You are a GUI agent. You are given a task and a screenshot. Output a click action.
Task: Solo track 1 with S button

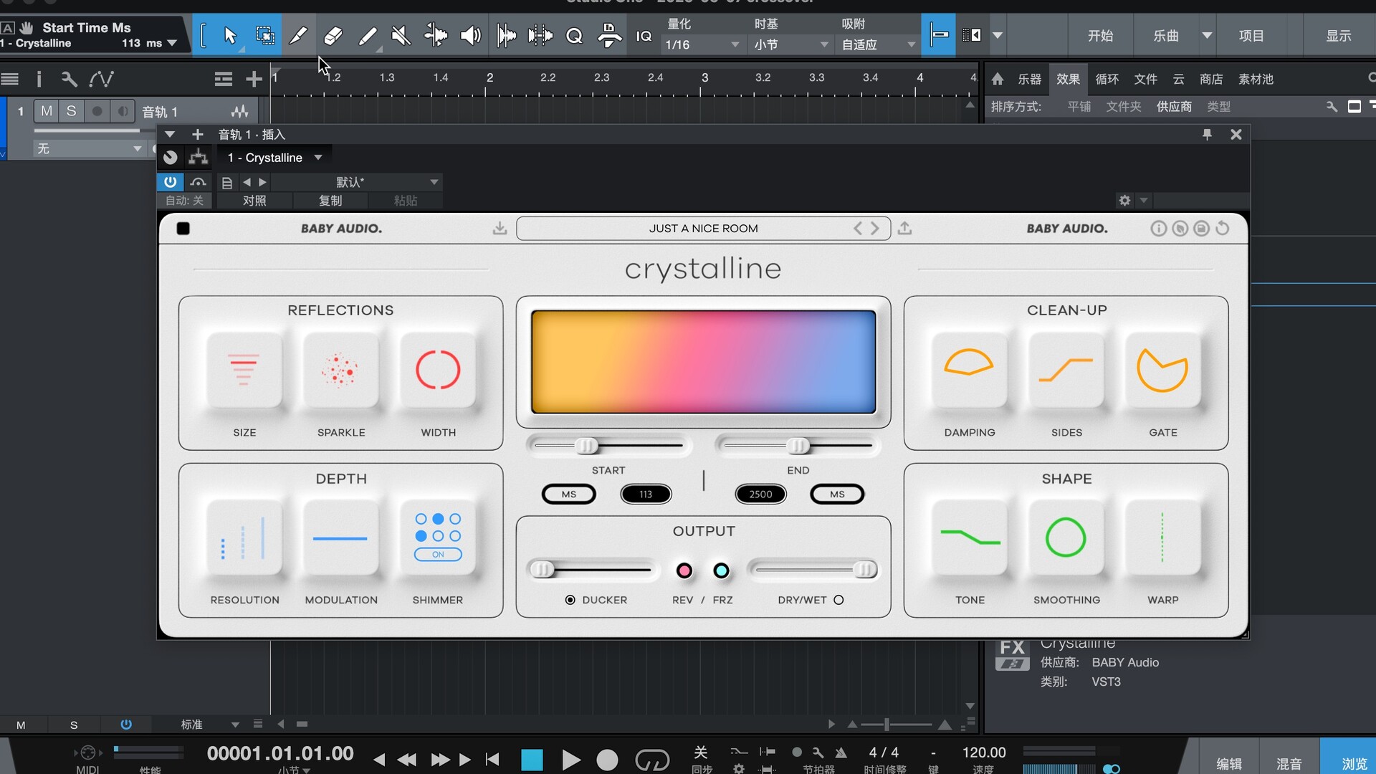pos(71,111)
